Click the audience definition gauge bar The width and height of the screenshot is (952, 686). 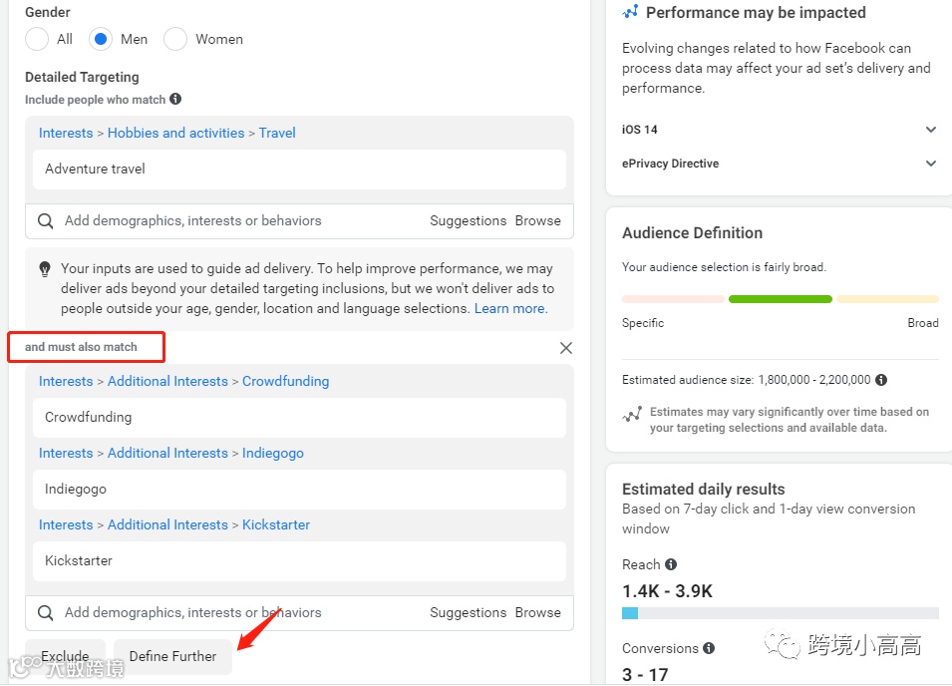(781, 299)
